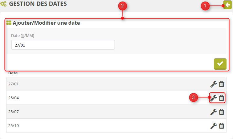The width and height of the screenshot is (233, 139).
Task: Select the 27/01 row text in list
Action: (x=14, y=84)
